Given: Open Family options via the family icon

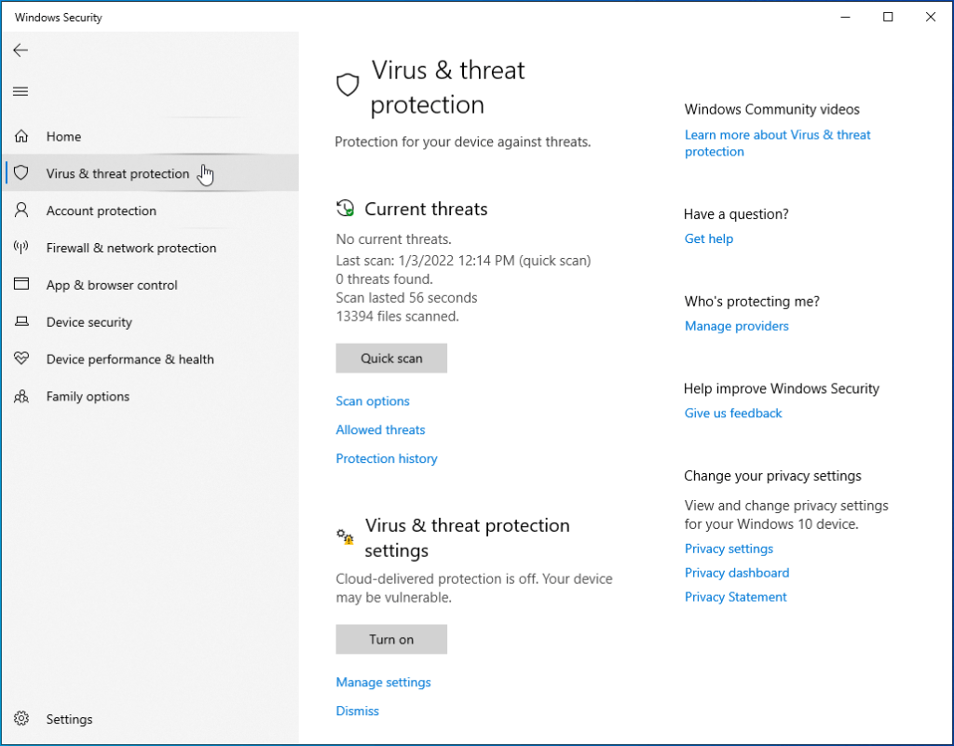Looking at the screenshot, I should coord(20,397).
